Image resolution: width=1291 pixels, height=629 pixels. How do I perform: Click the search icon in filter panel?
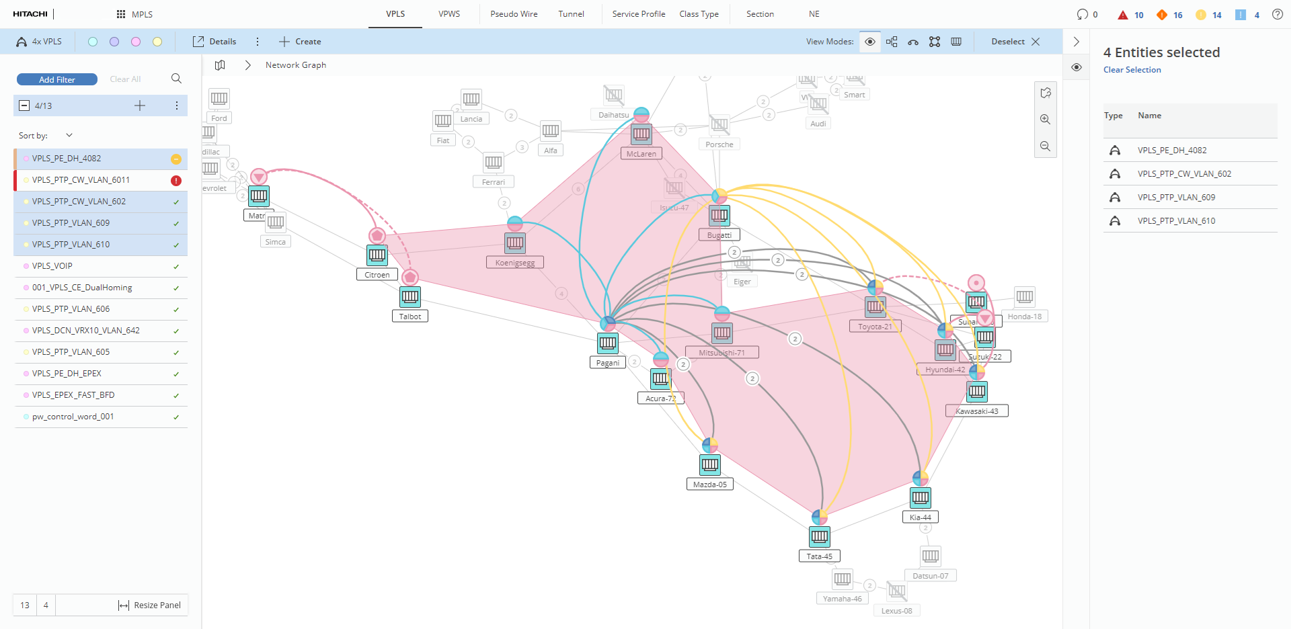176,79
